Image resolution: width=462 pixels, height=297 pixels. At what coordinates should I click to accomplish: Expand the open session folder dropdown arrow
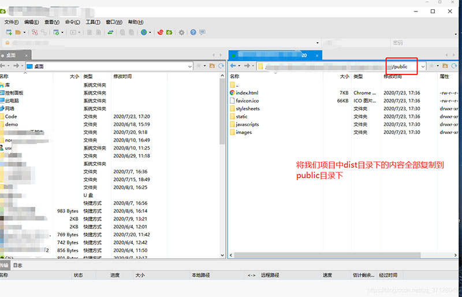(x=24, y=32)
